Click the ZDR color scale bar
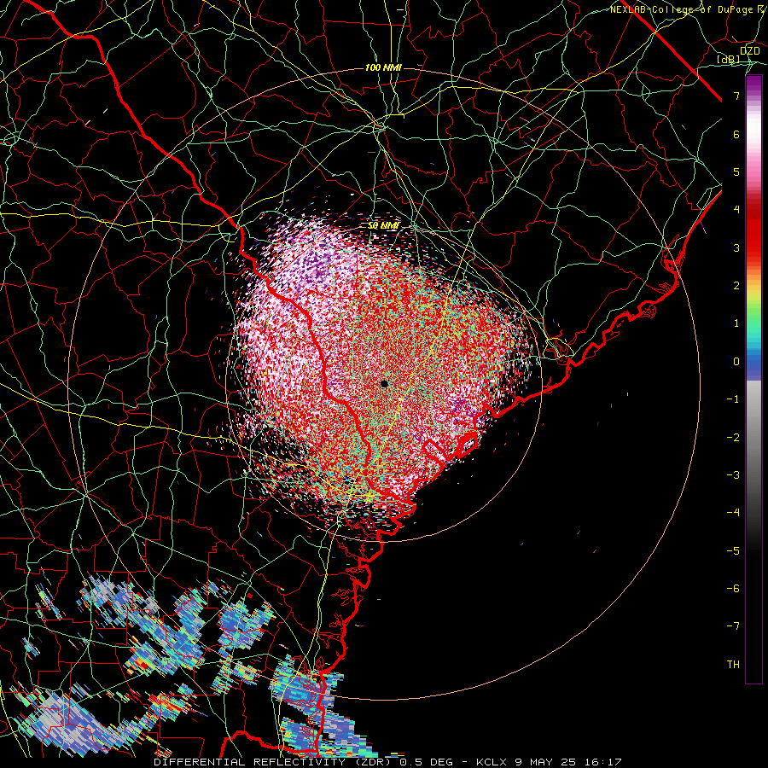This screenshot has width=768, height=768. (x=753, y=380)
